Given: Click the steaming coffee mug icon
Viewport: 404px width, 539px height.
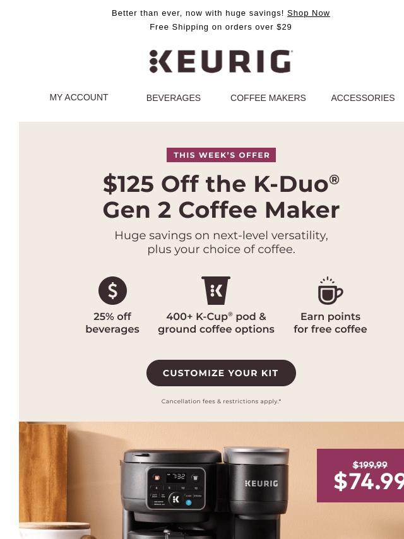Looking at the screenshot, I should [x=330, y=290].
